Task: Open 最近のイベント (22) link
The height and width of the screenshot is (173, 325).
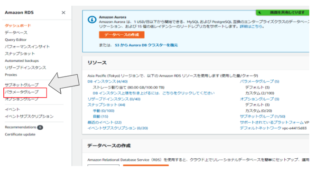Action: (x=104, y=122)
